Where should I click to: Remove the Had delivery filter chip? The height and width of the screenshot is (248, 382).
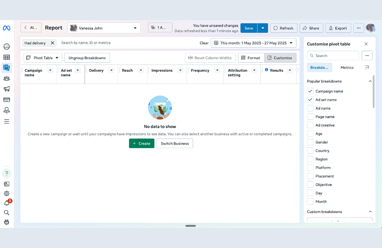[52, 43]
